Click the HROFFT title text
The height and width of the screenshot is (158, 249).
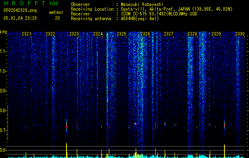(25, 3)
